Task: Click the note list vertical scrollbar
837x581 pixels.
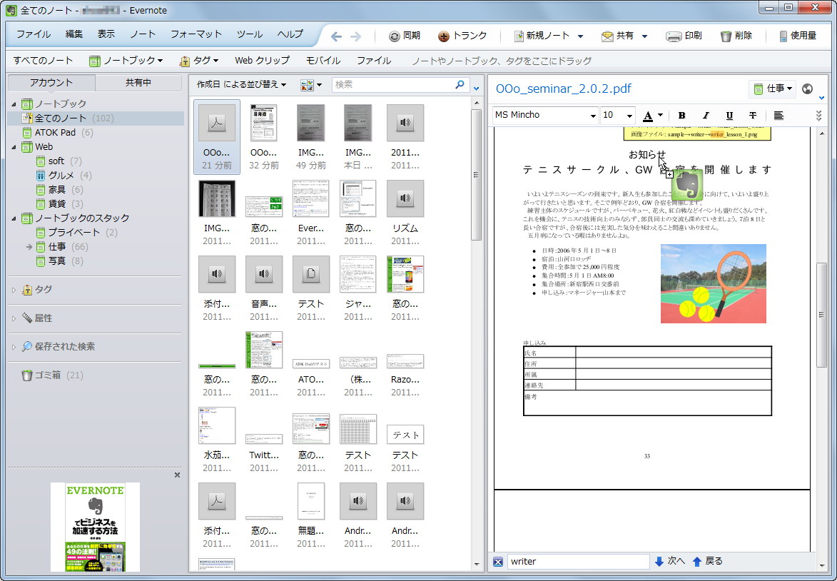Action: click(x=476, y=175)
